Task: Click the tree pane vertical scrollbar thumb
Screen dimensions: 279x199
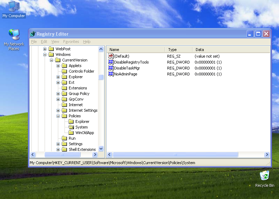Action: coord(101,77)
